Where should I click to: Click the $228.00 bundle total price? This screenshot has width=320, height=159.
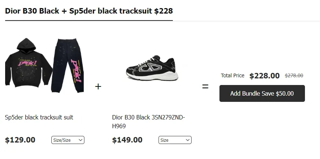pos(265,76)
